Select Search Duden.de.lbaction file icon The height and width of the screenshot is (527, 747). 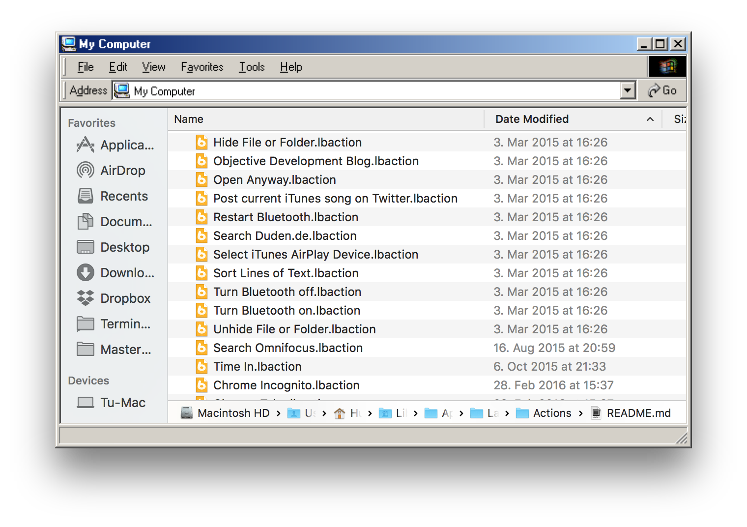click(201, 235)
